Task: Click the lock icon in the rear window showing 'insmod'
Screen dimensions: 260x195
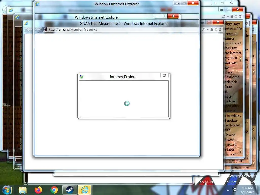Action: (x=232, y=17)
